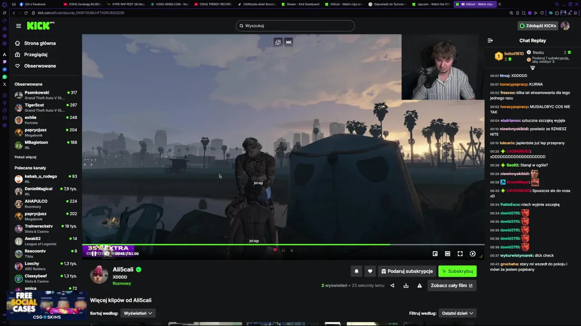Viewport: 581px width, 326px height.
Task: Open Psemkowski channel in sidebar
Action: [x=45, y=95]
